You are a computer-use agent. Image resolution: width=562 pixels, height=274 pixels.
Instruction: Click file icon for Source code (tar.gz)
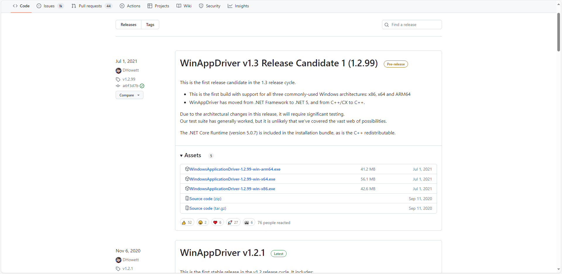187,208
